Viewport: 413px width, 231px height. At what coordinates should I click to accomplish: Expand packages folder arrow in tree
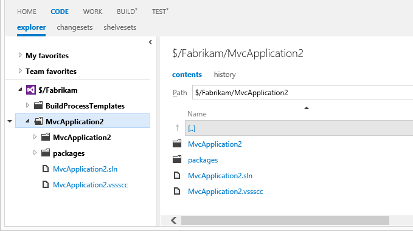(35, 153)
